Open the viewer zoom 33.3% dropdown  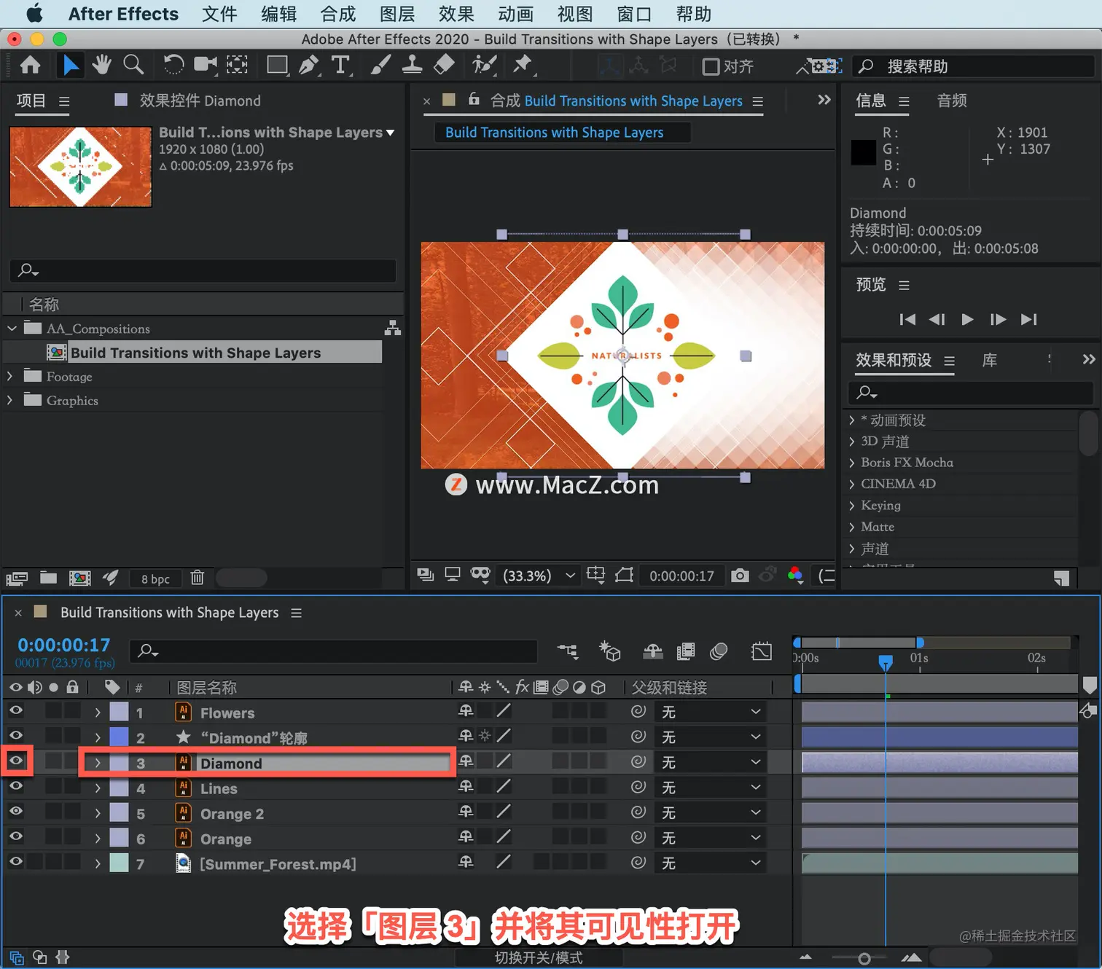[x=539, y=576]
